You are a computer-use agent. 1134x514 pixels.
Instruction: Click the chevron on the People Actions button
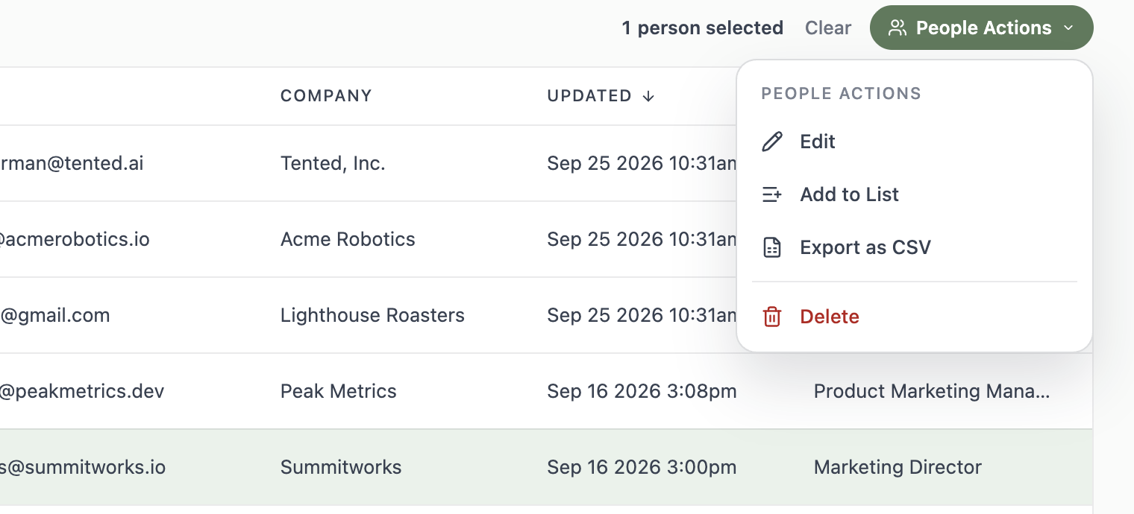point(1068,28)
